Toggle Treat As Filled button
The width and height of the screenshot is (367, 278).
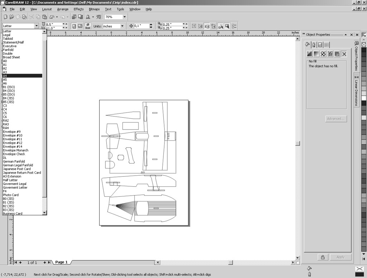point(227,26)
